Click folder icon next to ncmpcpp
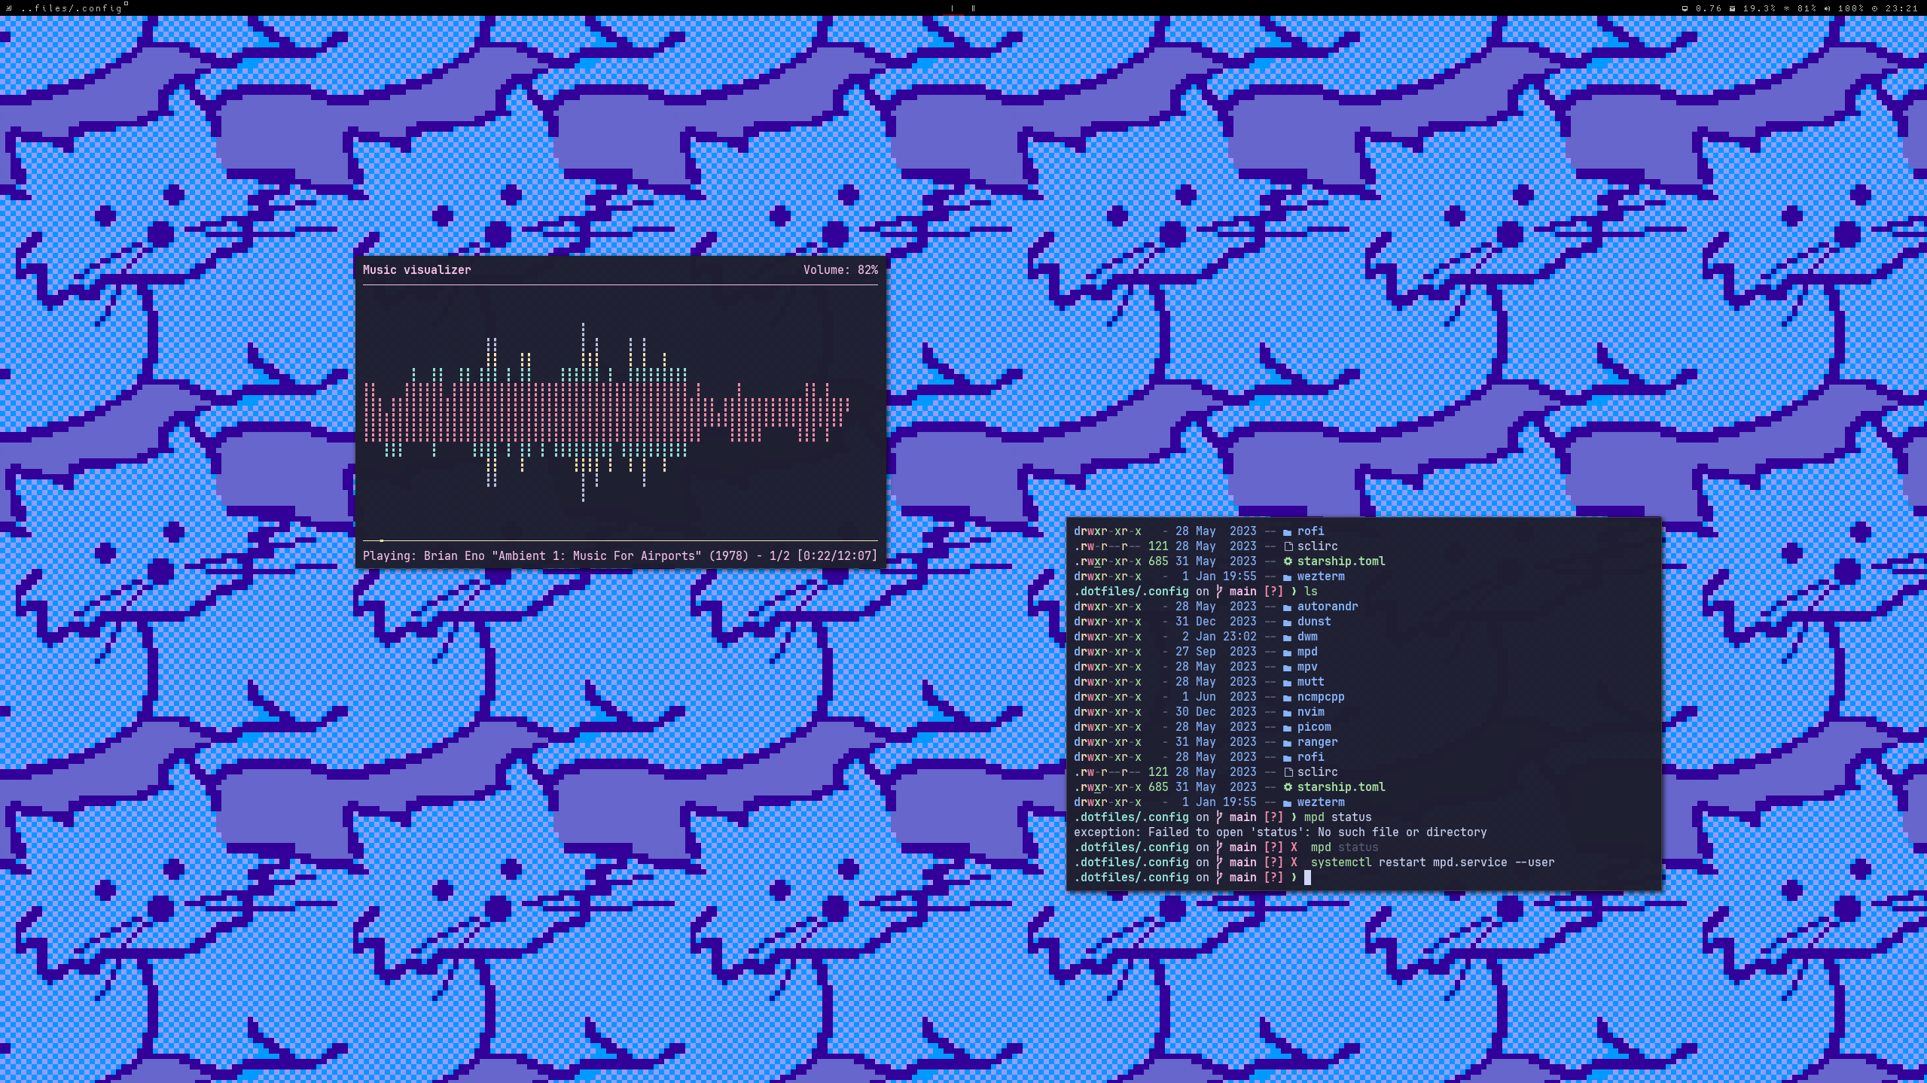This screenshot has height=1083, width=1927. click(1288, 697)
